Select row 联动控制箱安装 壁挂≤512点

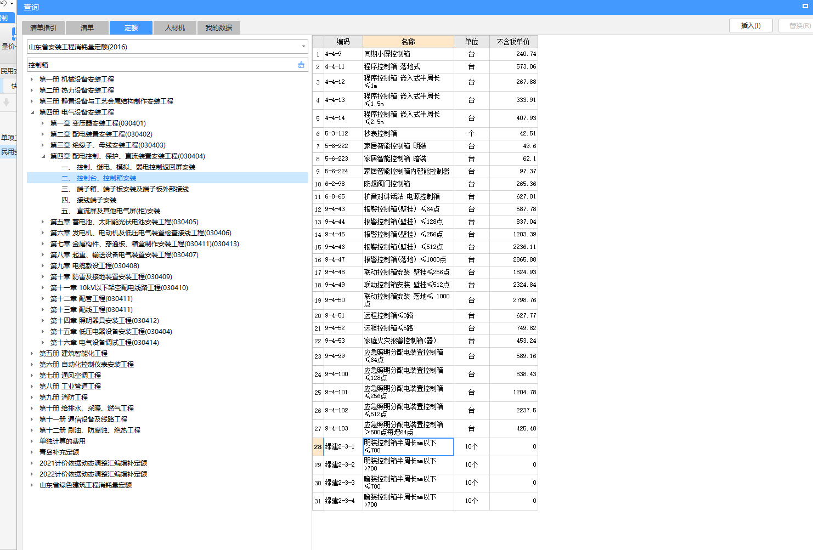tap(408, 285)
